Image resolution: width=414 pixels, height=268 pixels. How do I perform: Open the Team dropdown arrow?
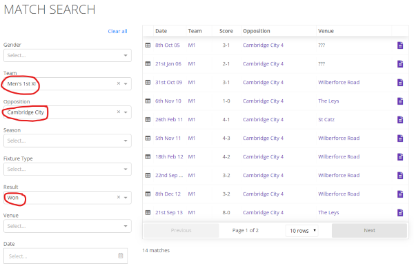pyautogui.click(x=126, y=84)
